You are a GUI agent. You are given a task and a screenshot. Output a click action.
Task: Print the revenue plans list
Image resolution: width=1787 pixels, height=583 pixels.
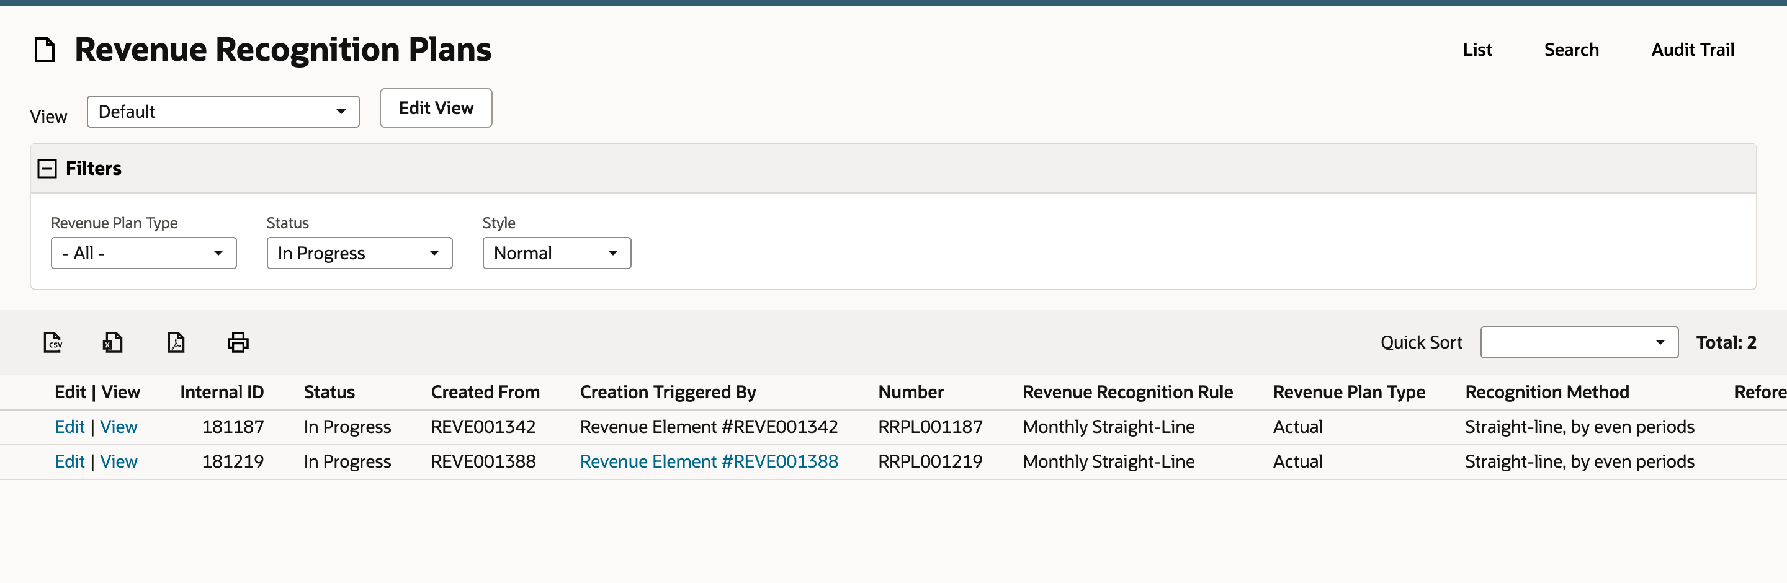238,342
